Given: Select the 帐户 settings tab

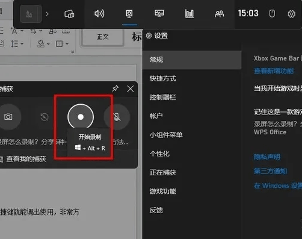Looking at the screenshot, I should click(192, 116).
